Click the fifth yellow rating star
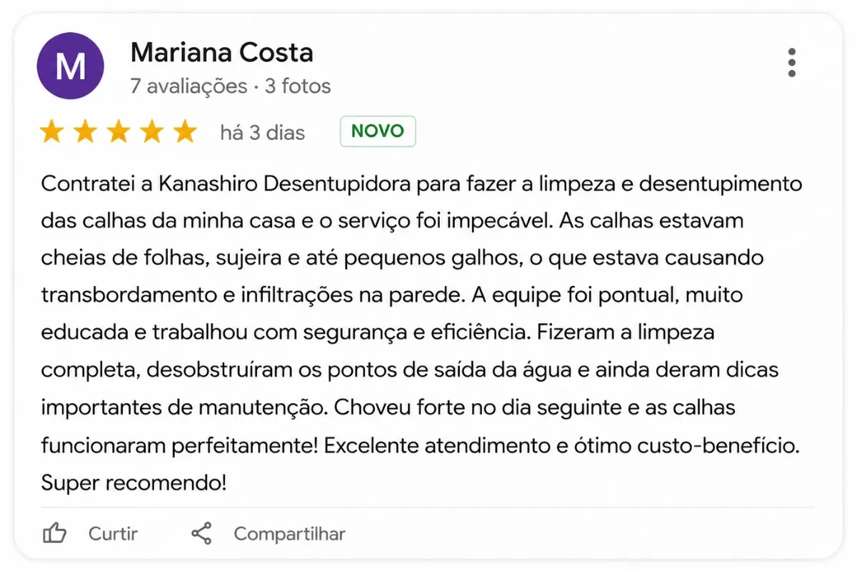The width and height of the screenshot is (857, 571). coord(185,132)
